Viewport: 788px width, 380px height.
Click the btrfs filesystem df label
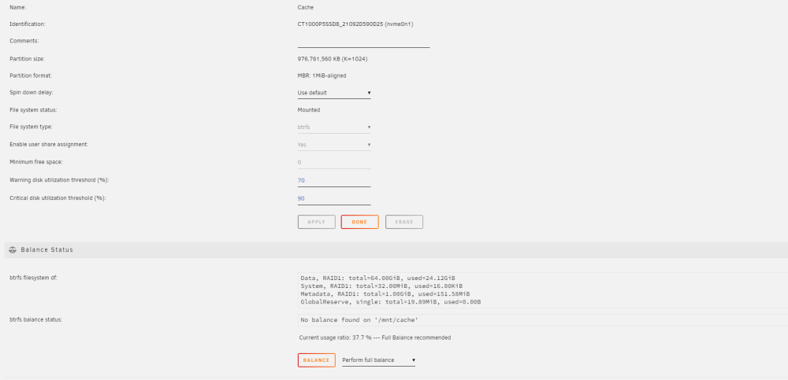pos(34,277)
